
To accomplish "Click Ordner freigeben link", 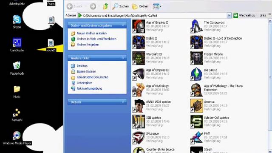I will 88,45.
